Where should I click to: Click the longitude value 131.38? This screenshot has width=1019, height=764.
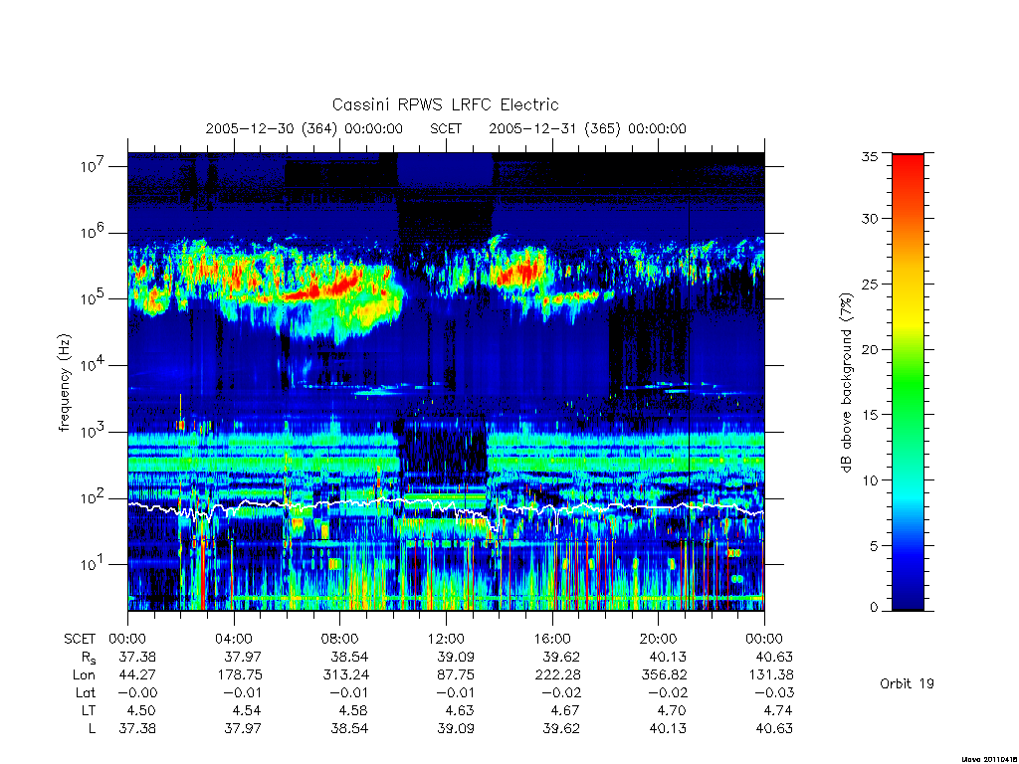(x=770, y=675)
